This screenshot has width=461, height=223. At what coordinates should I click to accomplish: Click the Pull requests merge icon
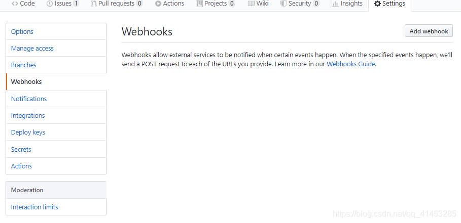pyautogui.click(x=94, y=4)
